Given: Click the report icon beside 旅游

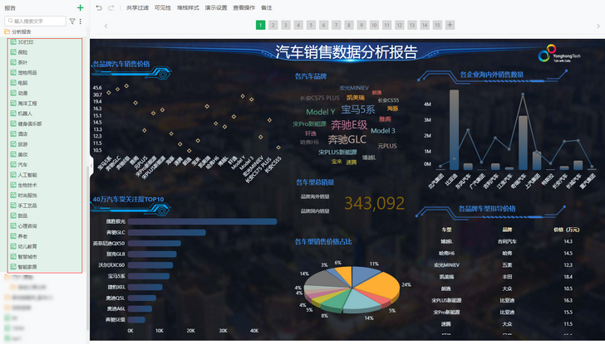Looking at the screenshot, I should pos(13,144).
